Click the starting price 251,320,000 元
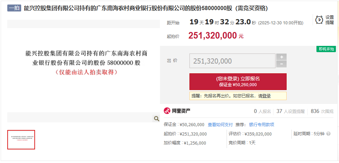 (x=216, y=36)
